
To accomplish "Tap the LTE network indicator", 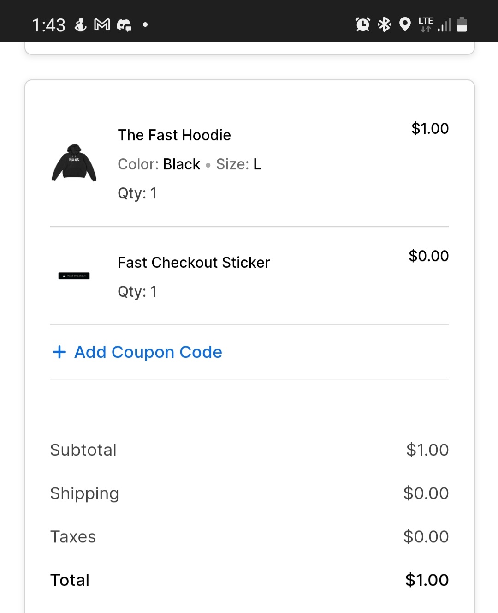I will [426, 24].
